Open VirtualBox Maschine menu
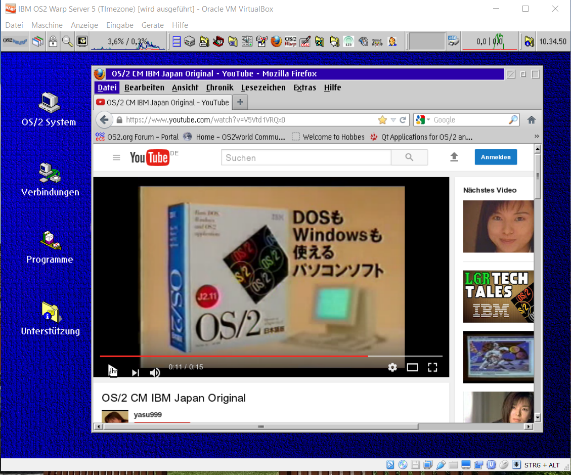This screenshot has height=475, width=571. tap(47, 25)
